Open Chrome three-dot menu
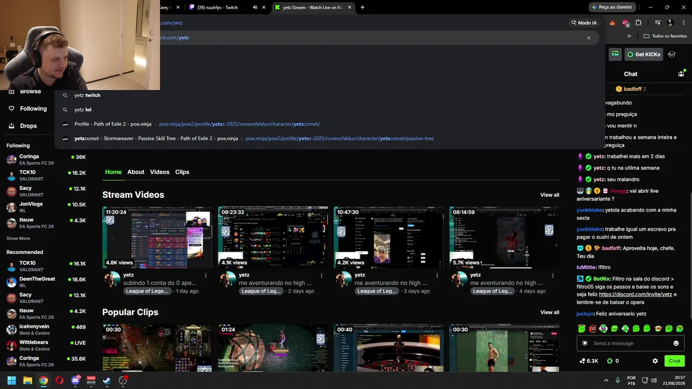 [x=683, y=23]
